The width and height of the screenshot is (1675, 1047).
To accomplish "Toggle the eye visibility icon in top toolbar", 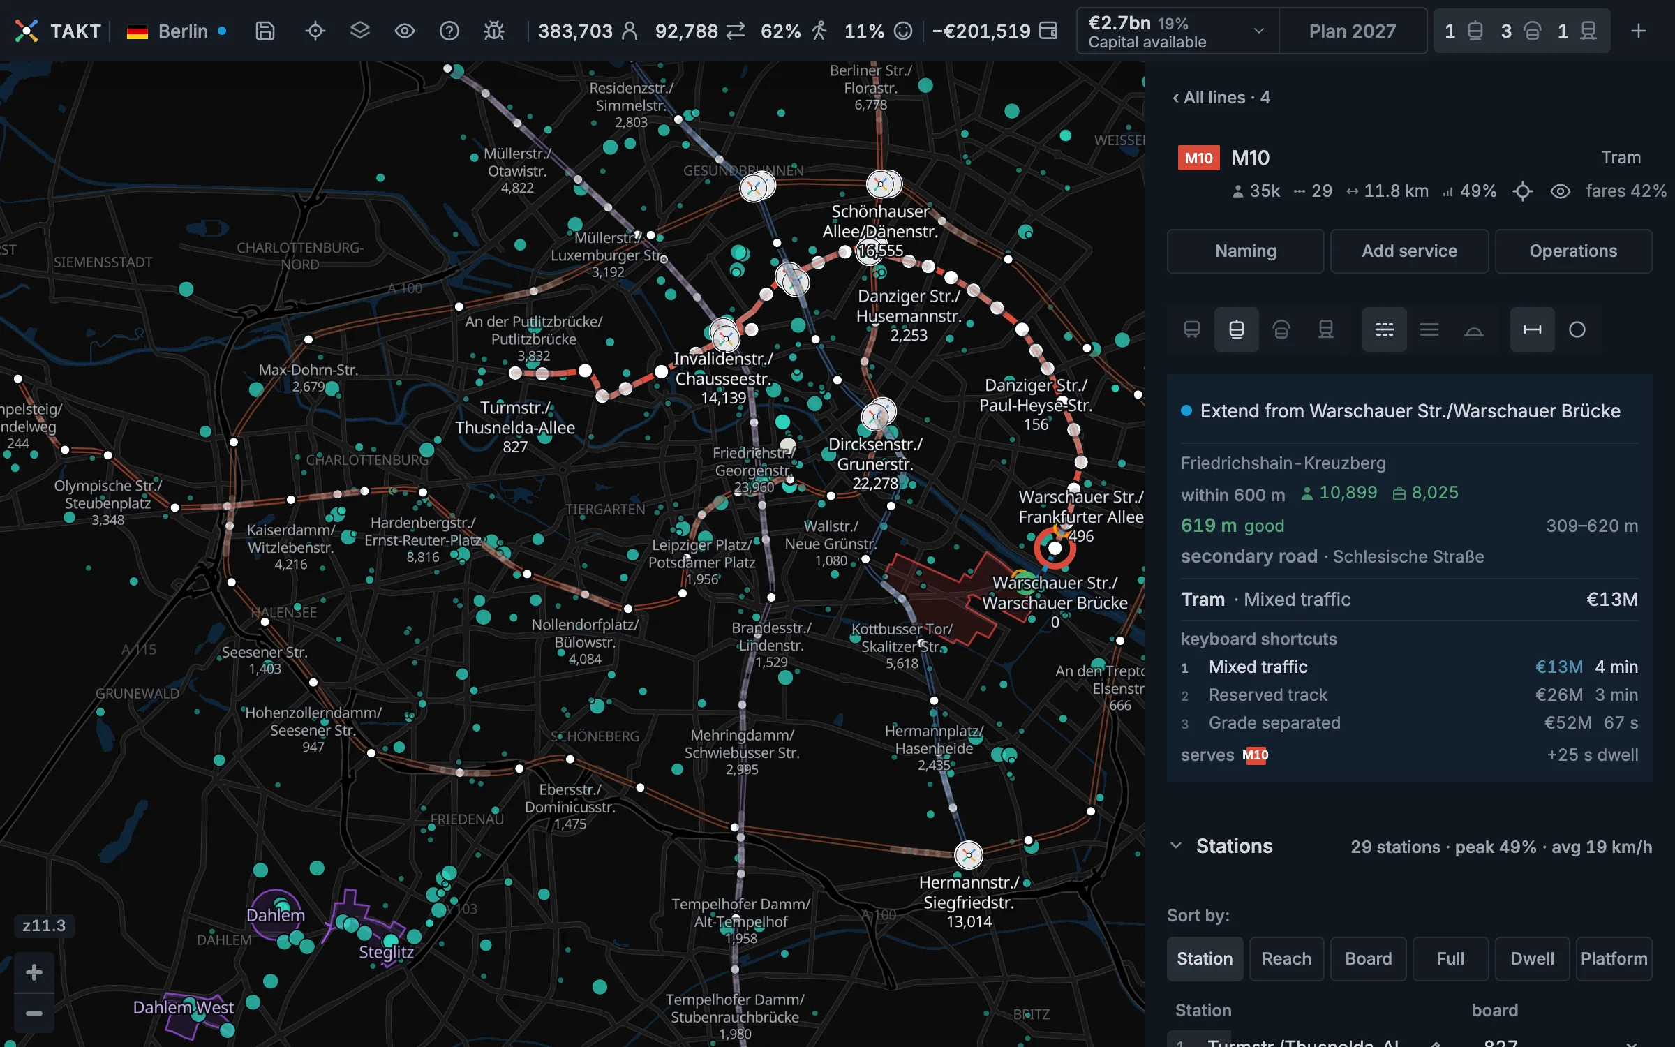I will click(x=405, y=31).
